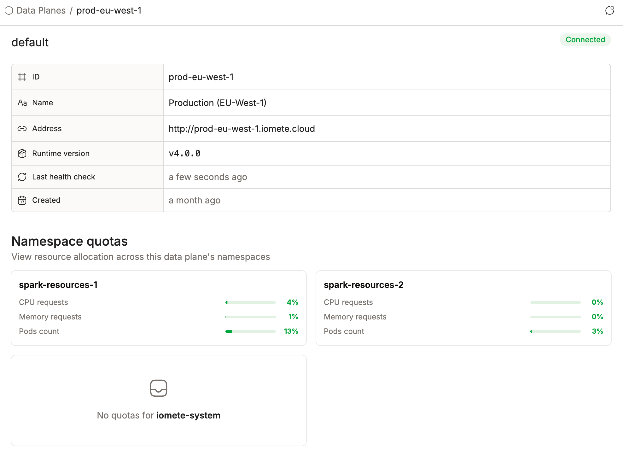Select the spark-resources-2 card title
The height and width of the screenshot is (456, 623).
click(364, 285)
